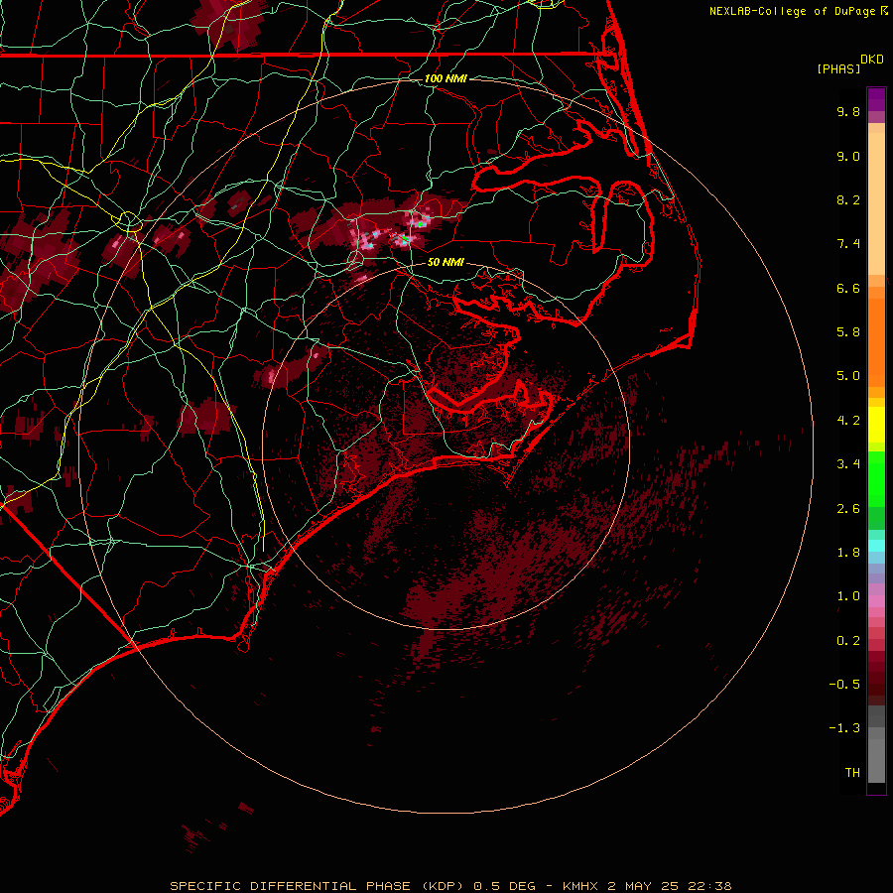Click the purple top segment of the color bar

tap(876, 99)
